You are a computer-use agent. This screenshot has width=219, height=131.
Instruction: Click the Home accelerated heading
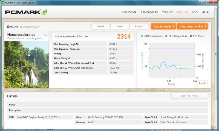coord(21,35)
